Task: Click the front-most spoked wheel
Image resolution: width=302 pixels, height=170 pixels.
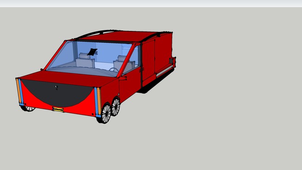Action: pos(105,114)
